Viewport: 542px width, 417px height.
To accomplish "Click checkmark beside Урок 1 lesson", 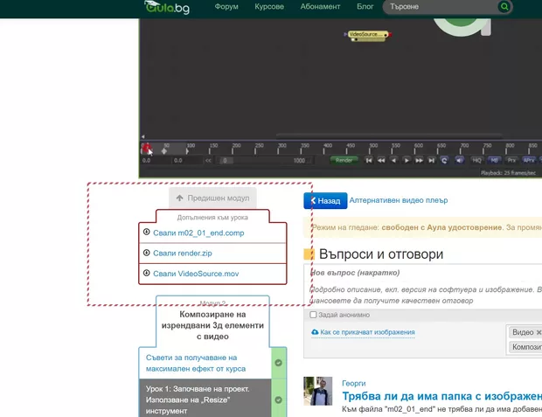I will 279,400.
